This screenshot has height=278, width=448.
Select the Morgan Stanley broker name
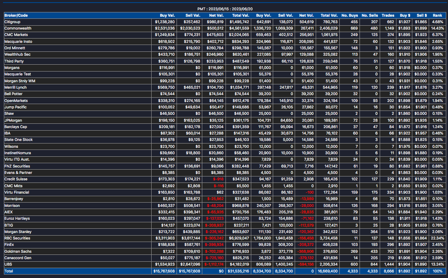click(18, 232)
